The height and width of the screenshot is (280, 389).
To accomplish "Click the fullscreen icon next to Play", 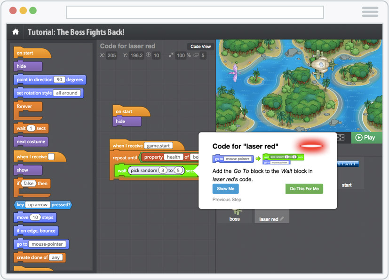I will (341, 138).
